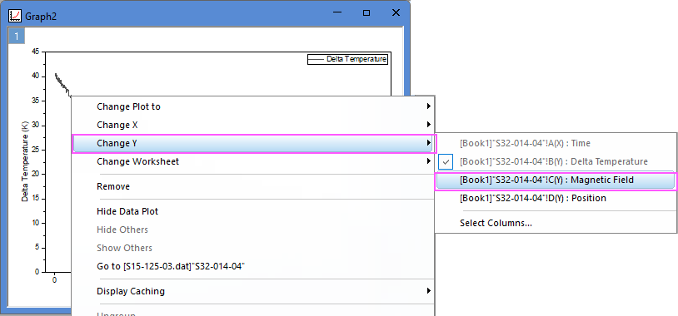The width and height of the screenshot is (678, 316).
Task: Select the Change Y menu entry
Action: (253, 143)
